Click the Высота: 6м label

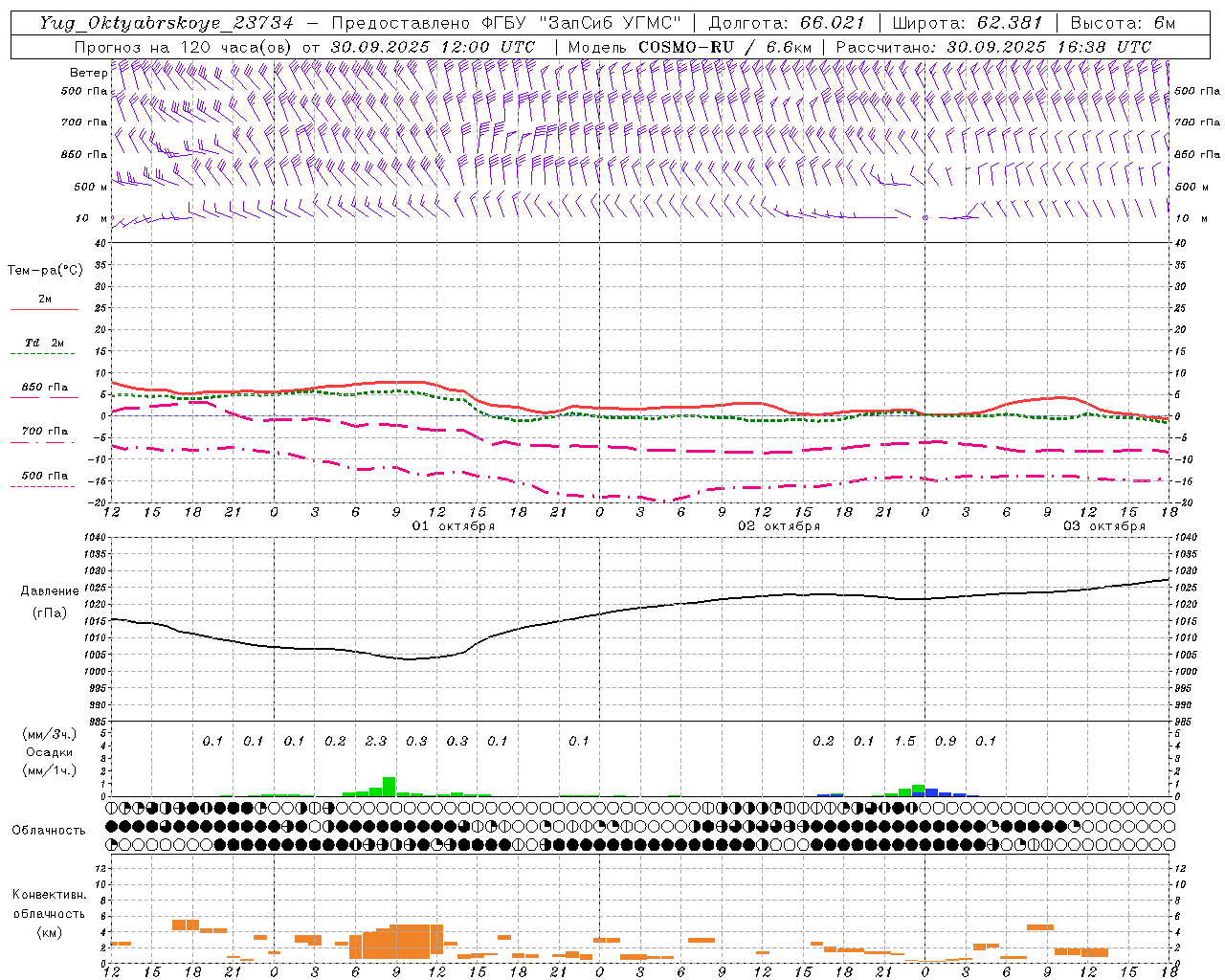(x=1123, y=23)
